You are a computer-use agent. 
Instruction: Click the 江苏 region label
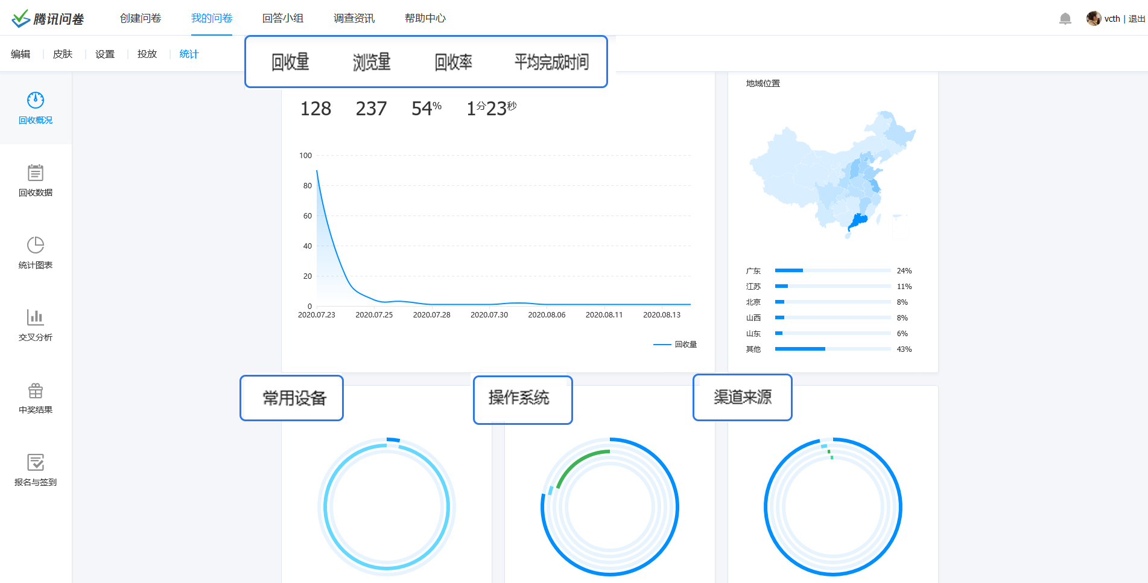pyautogui.click(x=753, y=287)
